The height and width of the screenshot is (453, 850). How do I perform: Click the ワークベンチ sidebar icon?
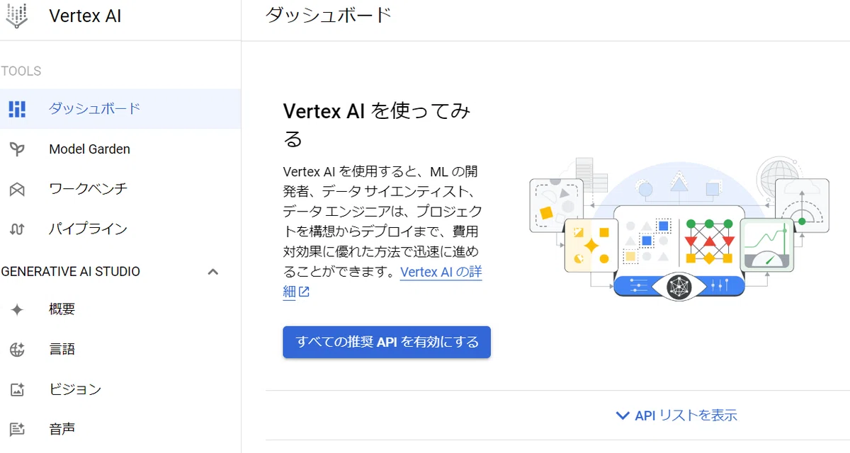coord(17,189)
